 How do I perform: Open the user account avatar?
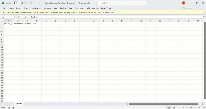(184, 3)
